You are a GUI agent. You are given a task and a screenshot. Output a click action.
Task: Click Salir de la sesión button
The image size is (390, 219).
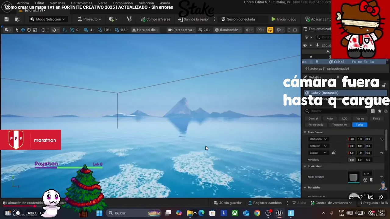(193, 19)
